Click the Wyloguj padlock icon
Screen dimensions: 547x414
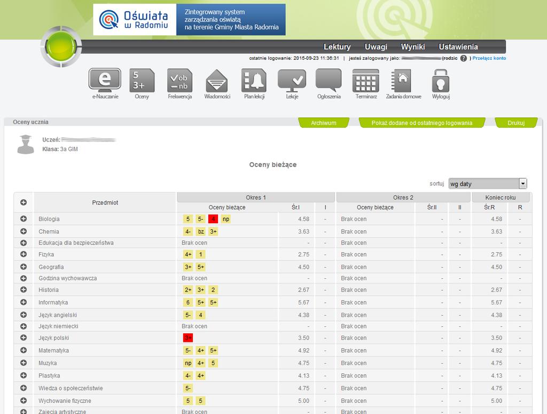point(441,81)
